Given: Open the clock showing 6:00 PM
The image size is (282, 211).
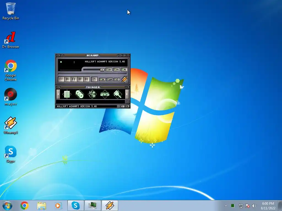Looking at the screenshot, I should click(268, 206).
